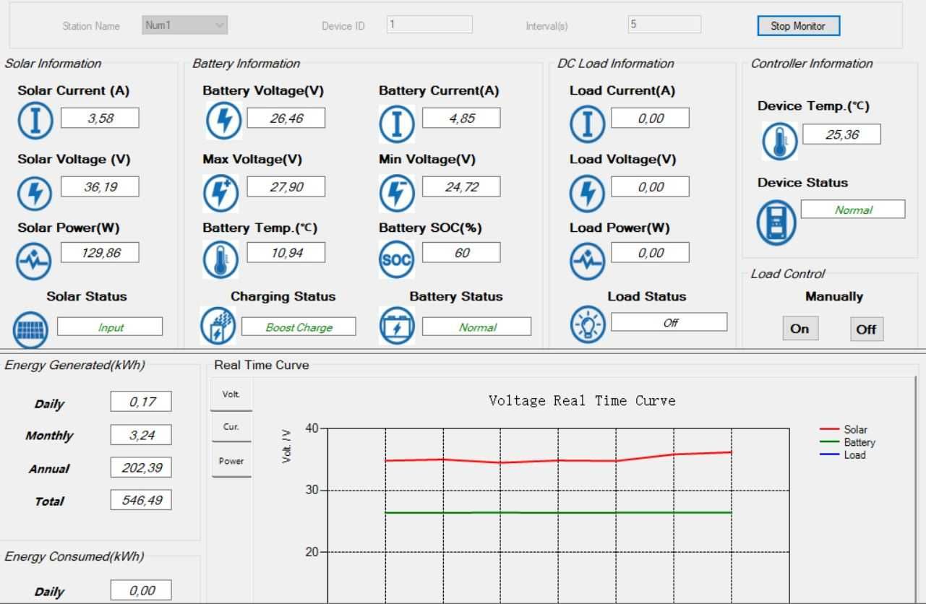Click the Load Status field showing Off

[669, 322]
